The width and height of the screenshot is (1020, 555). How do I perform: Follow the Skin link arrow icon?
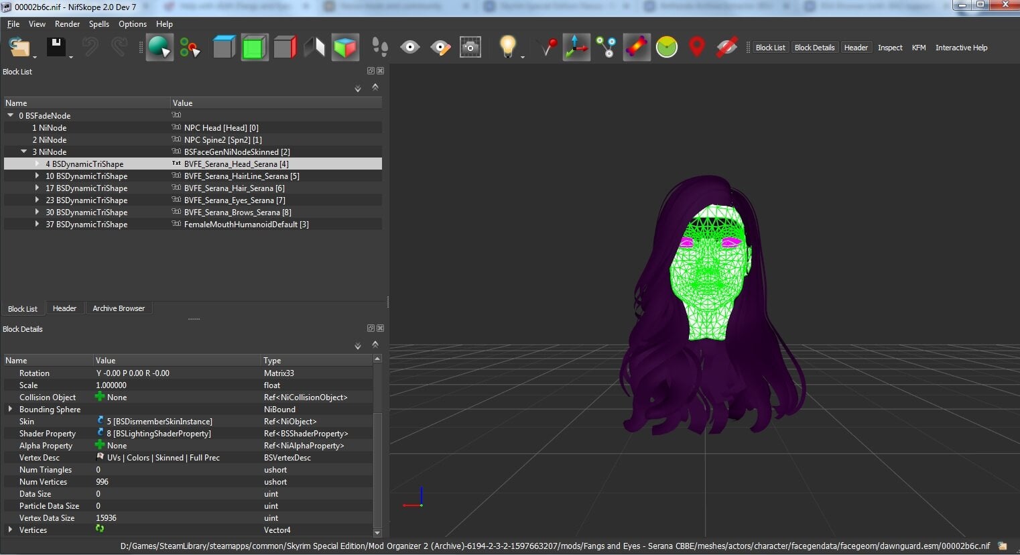(101, 420)
